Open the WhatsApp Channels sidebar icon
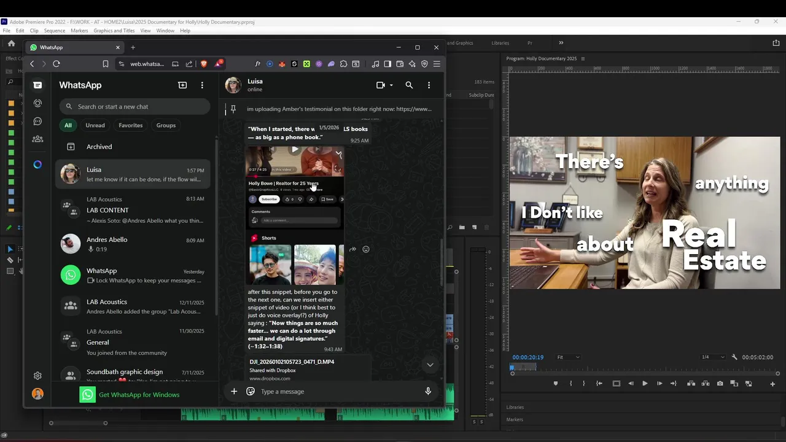786x442 pixels. (37, 121)
